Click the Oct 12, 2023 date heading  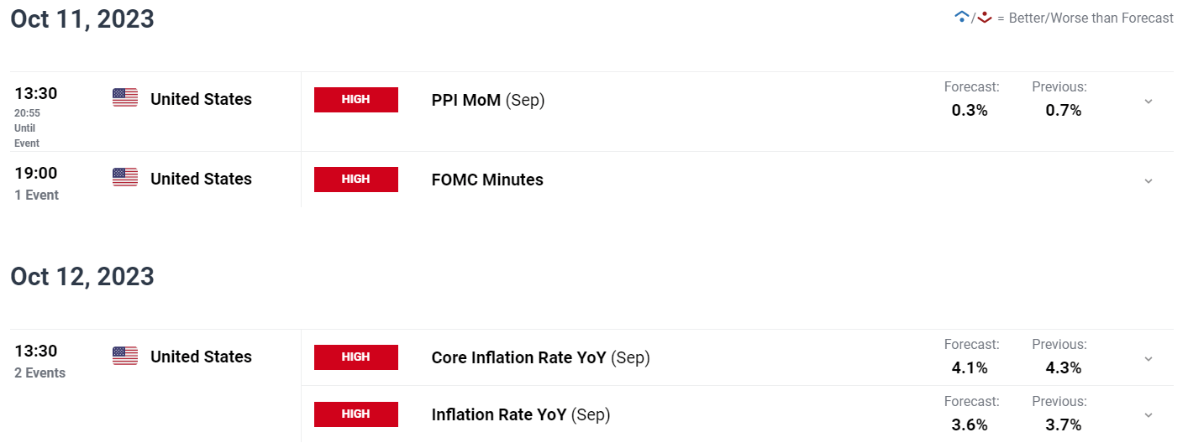[82, 277]
